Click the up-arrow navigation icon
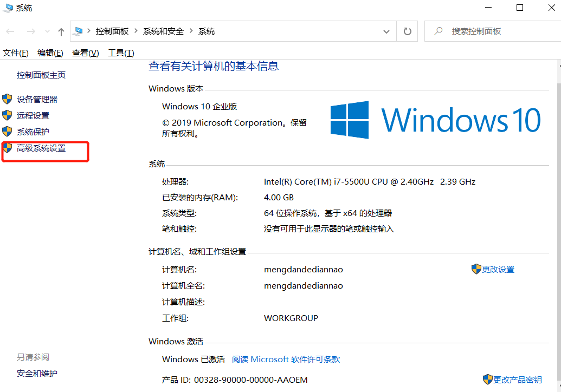The image size is (561, 392). [61, 31]
